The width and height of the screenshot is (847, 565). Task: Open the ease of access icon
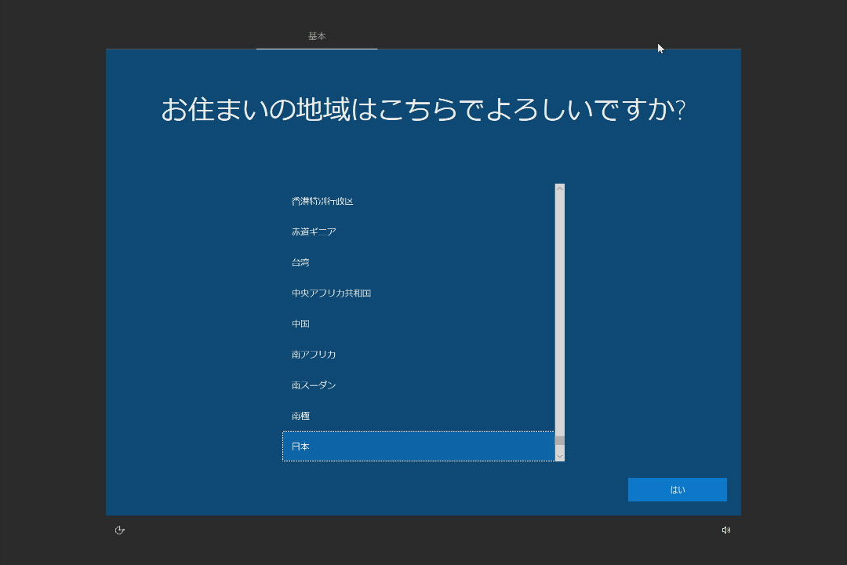click(x=120, y=530)
